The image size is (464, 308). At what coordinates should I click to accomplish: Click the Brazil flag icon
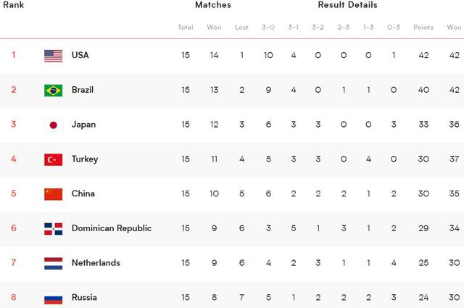point(53,90)
